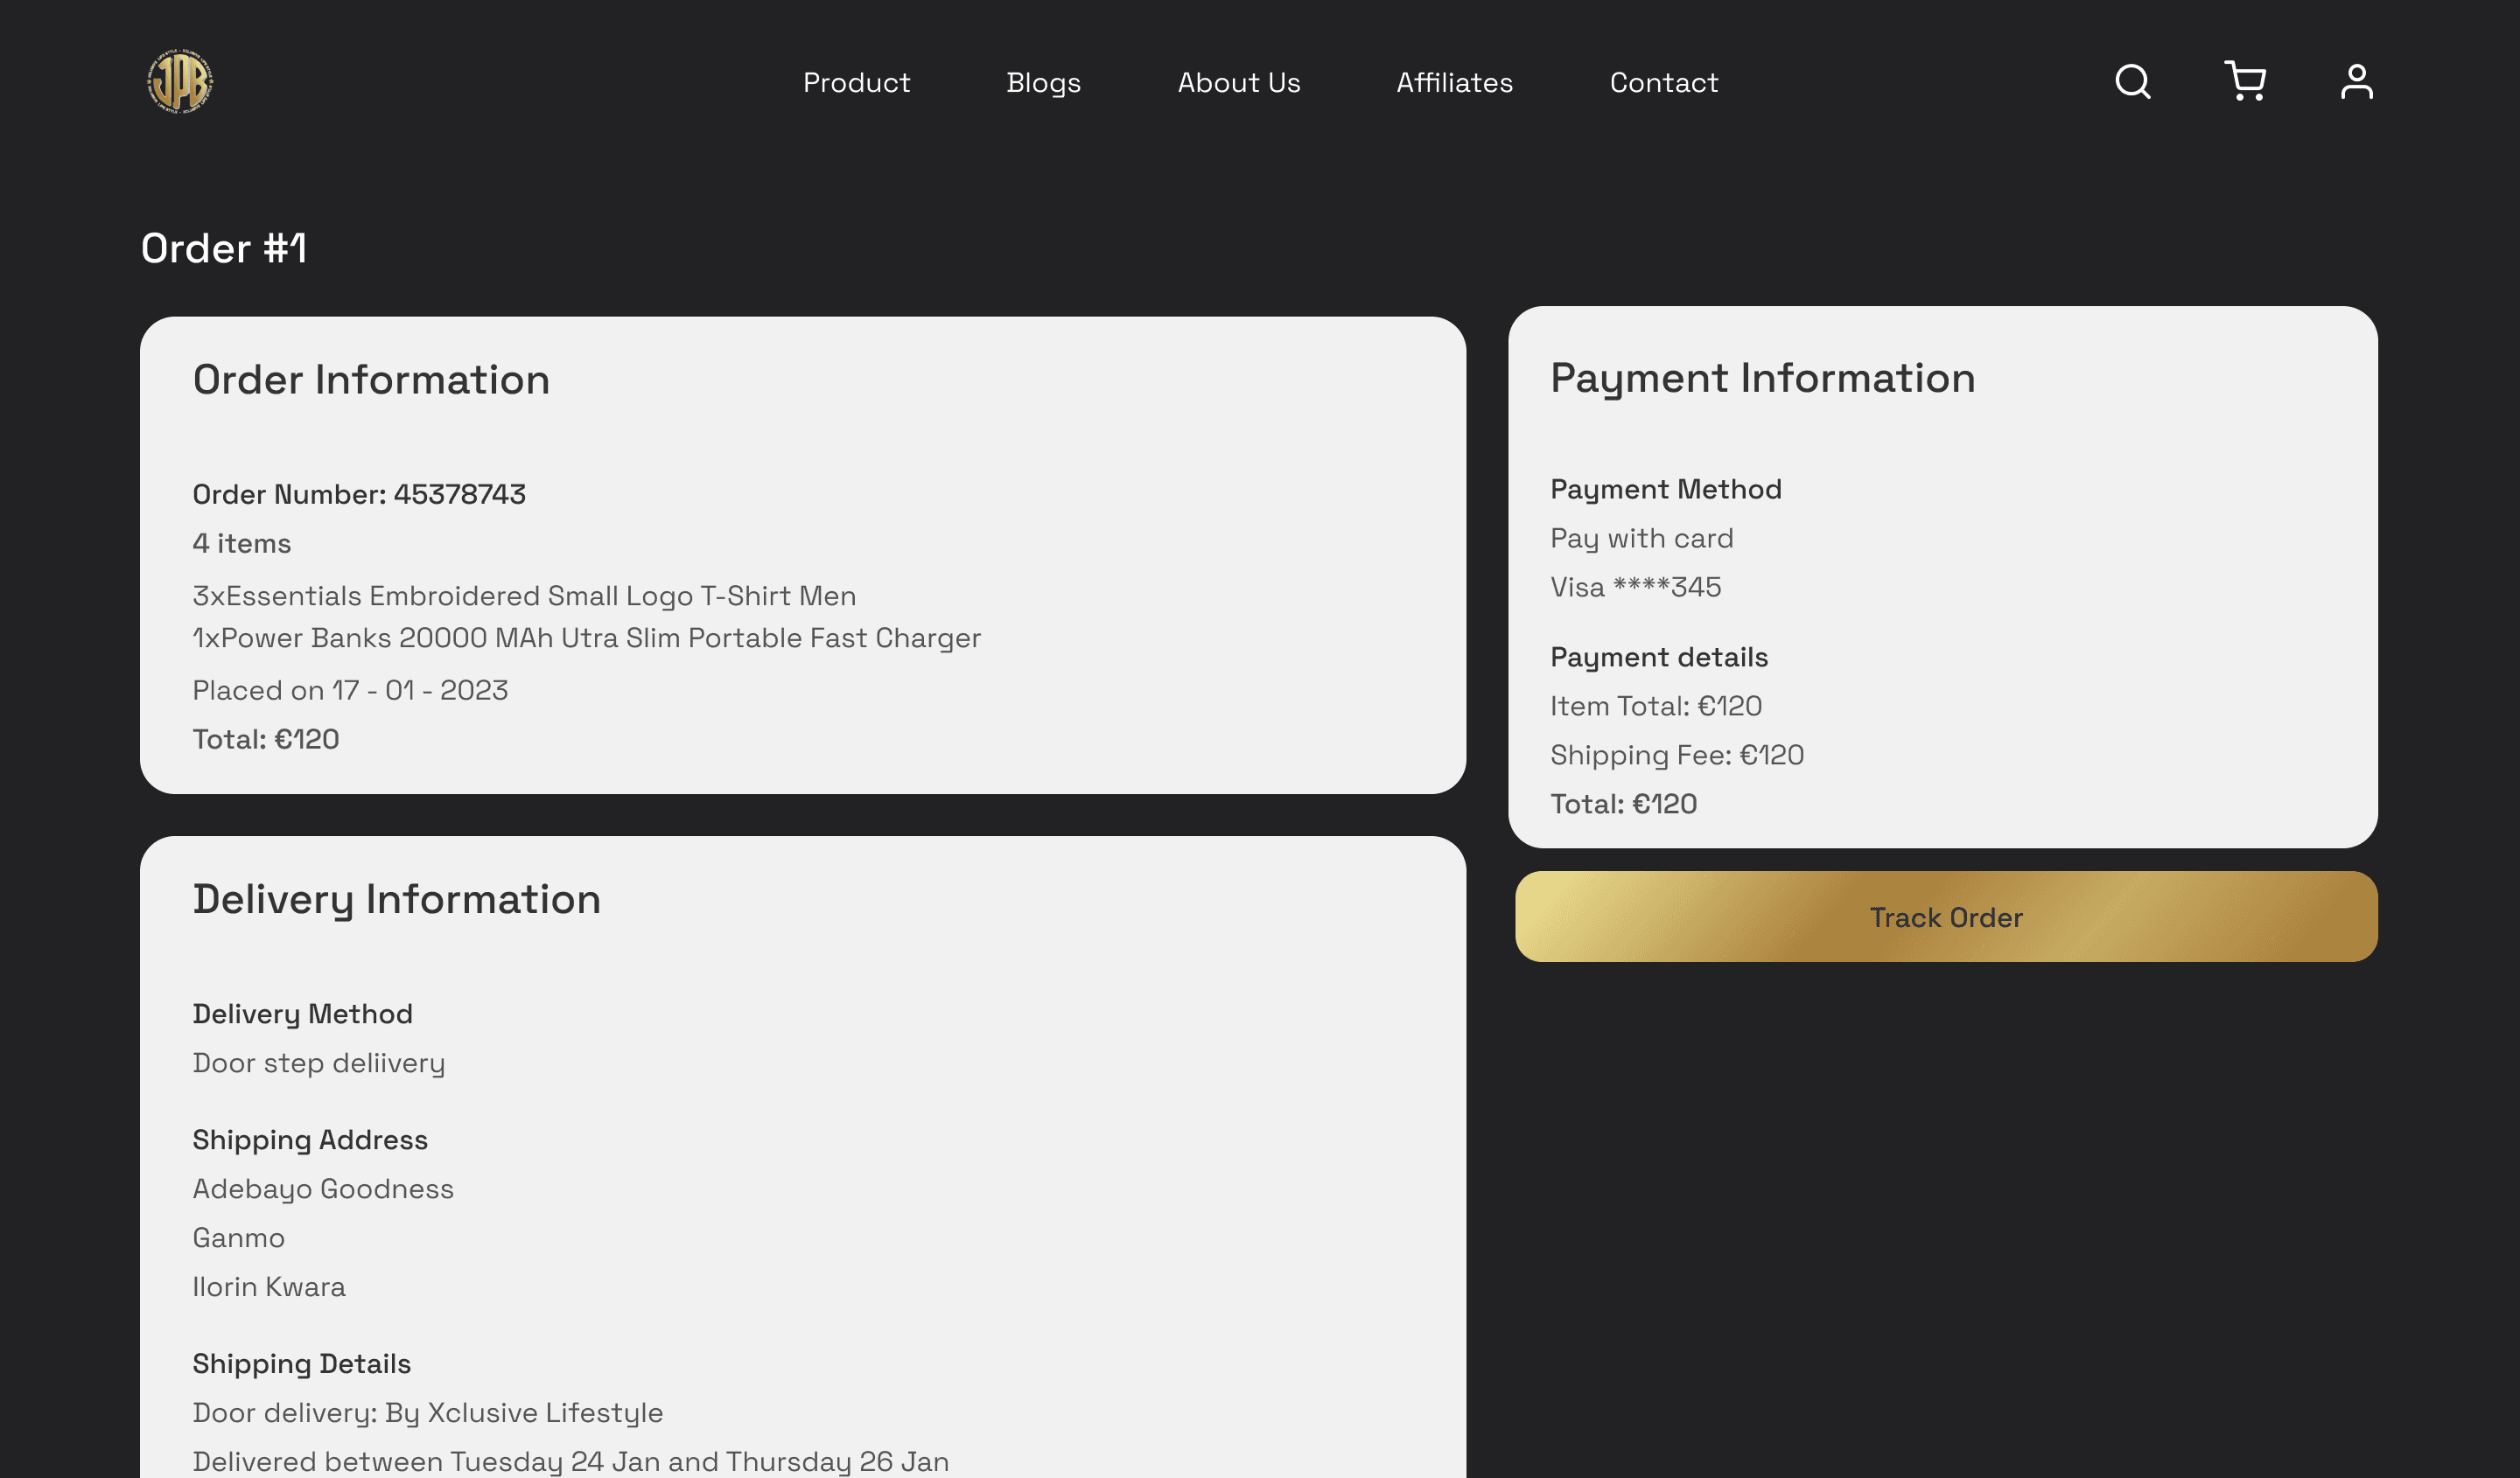Click the Track Order button

click(1945, 917)
